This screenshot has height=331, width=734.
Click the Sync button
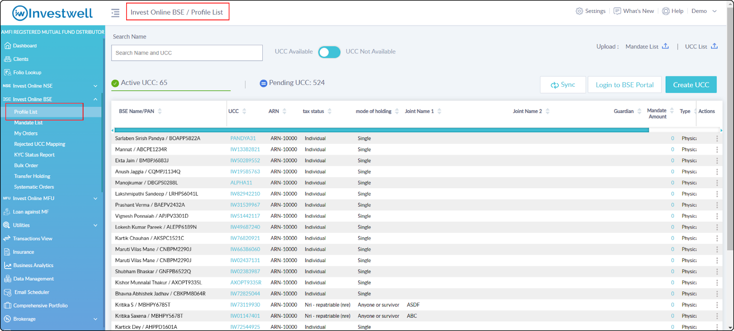(563, 84)
